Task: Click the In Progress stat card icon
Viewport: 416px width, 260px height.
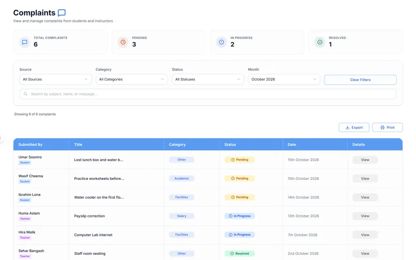Action: (222, 42)
